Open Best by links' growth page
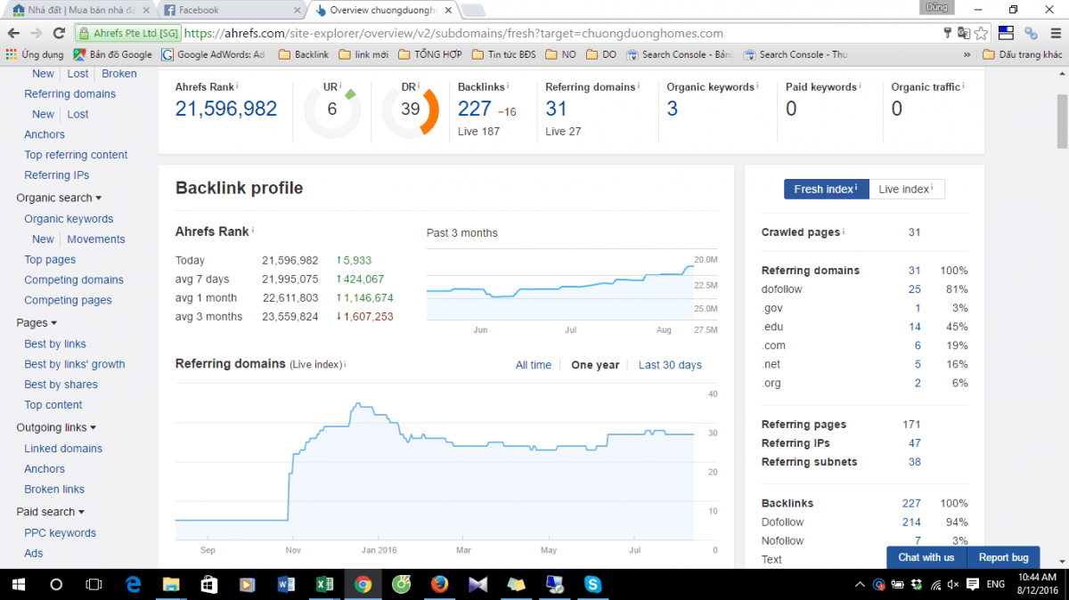Viewport: 1069px width, 600px height. click(75, 364)
